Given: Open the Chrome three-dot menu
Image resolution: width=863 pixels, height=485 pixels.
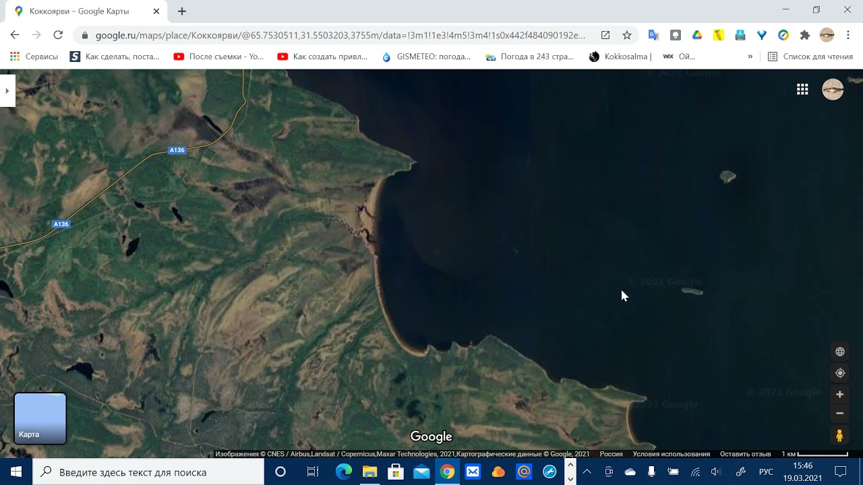Looking at the screenshot, I should pos(848,35).
